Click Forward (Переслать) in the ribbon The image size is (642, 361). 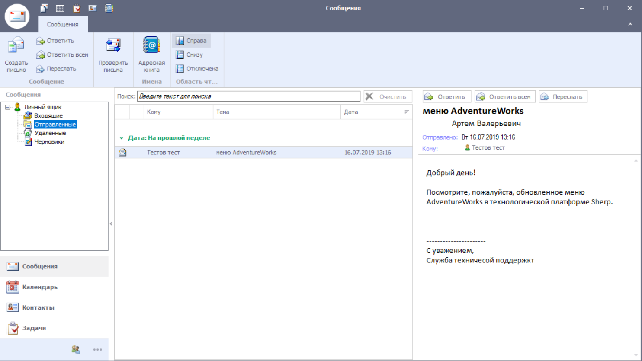pos(56,69)
